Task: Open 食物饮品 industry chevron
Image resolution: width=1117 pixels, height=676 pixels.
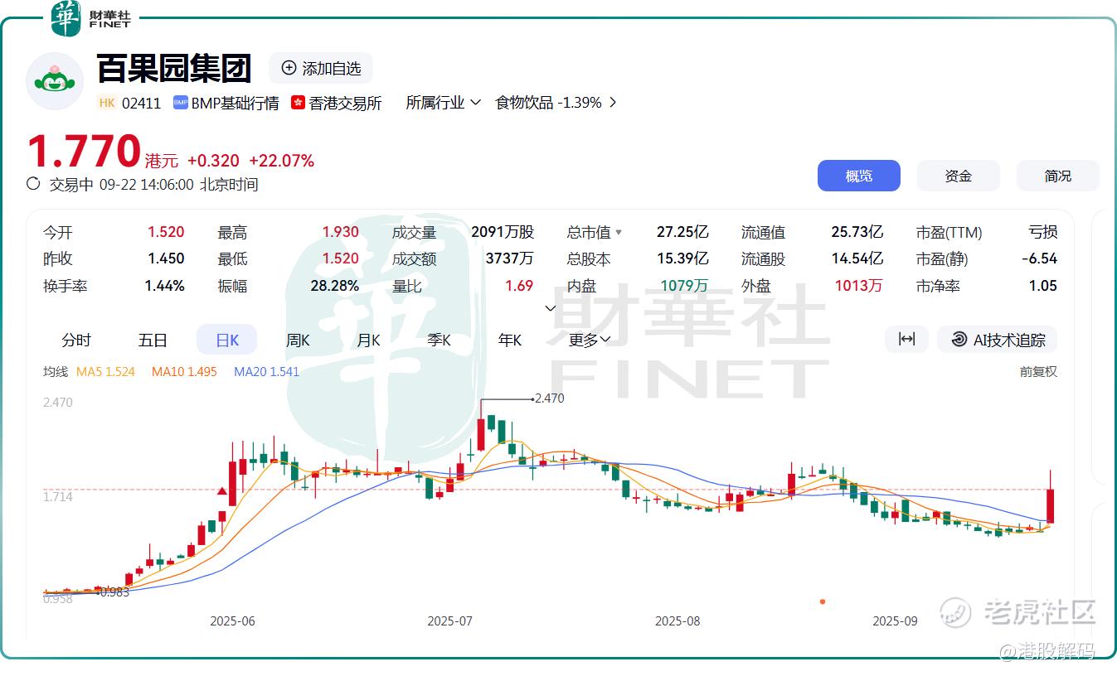Action: coord(613,103)
